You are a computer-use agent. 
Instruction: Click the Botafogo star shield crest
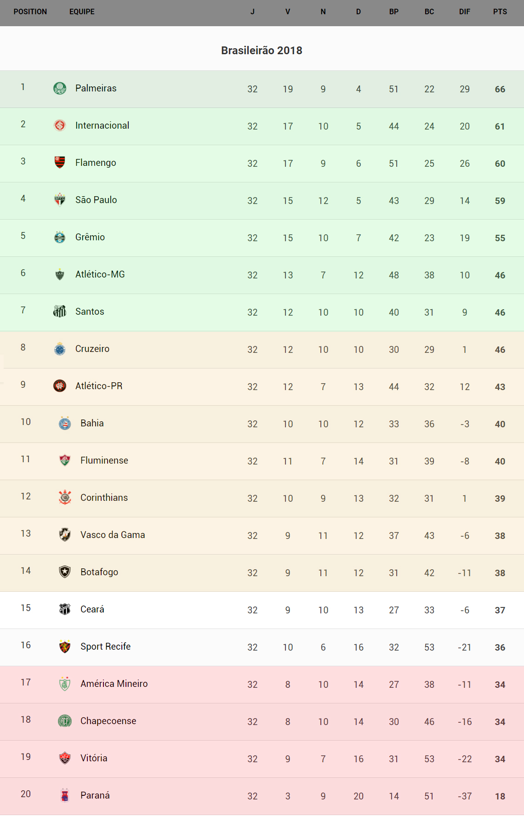[x=65, y=572]
